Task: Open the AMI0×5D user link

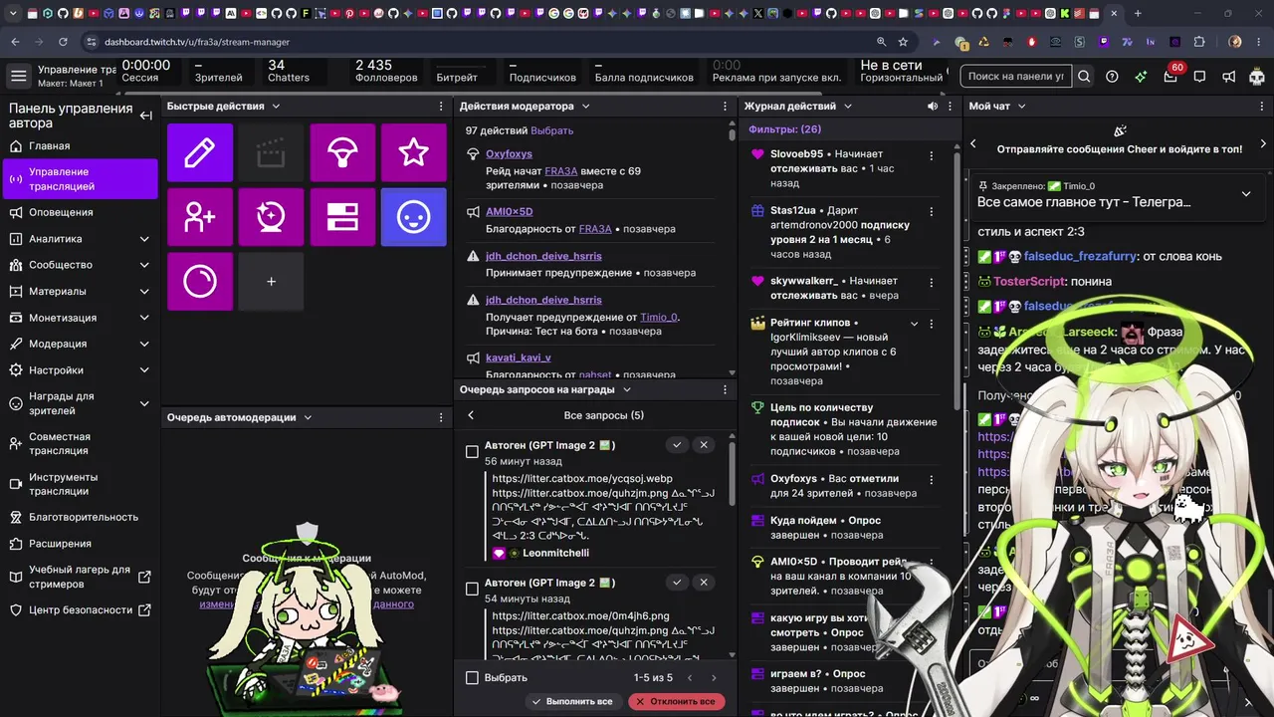Action: [x=510, y=212]
